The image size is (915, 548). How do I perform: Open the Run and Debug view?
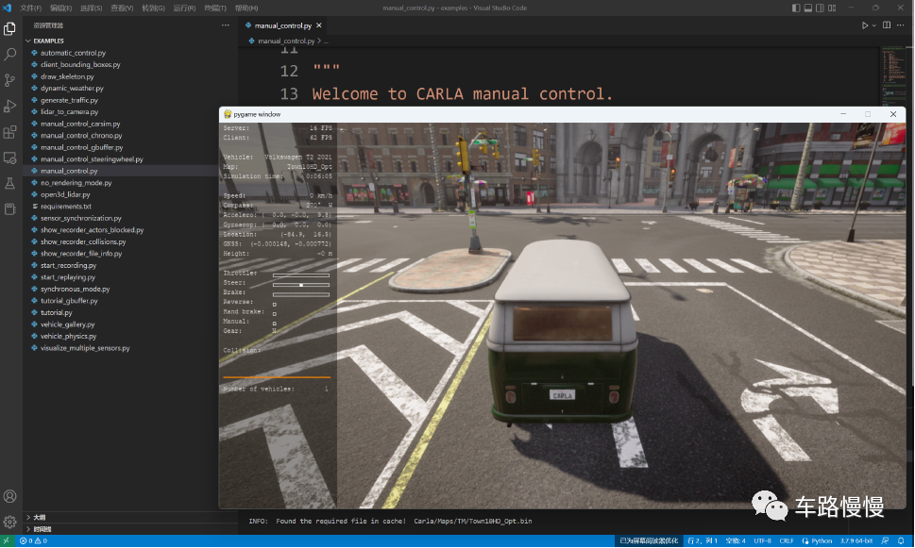point(10,106)
